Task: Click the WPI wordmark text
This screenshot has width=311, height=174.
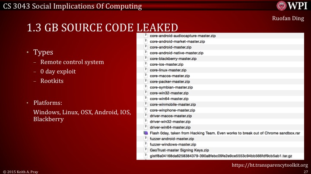Action: [x=298, y=5]
